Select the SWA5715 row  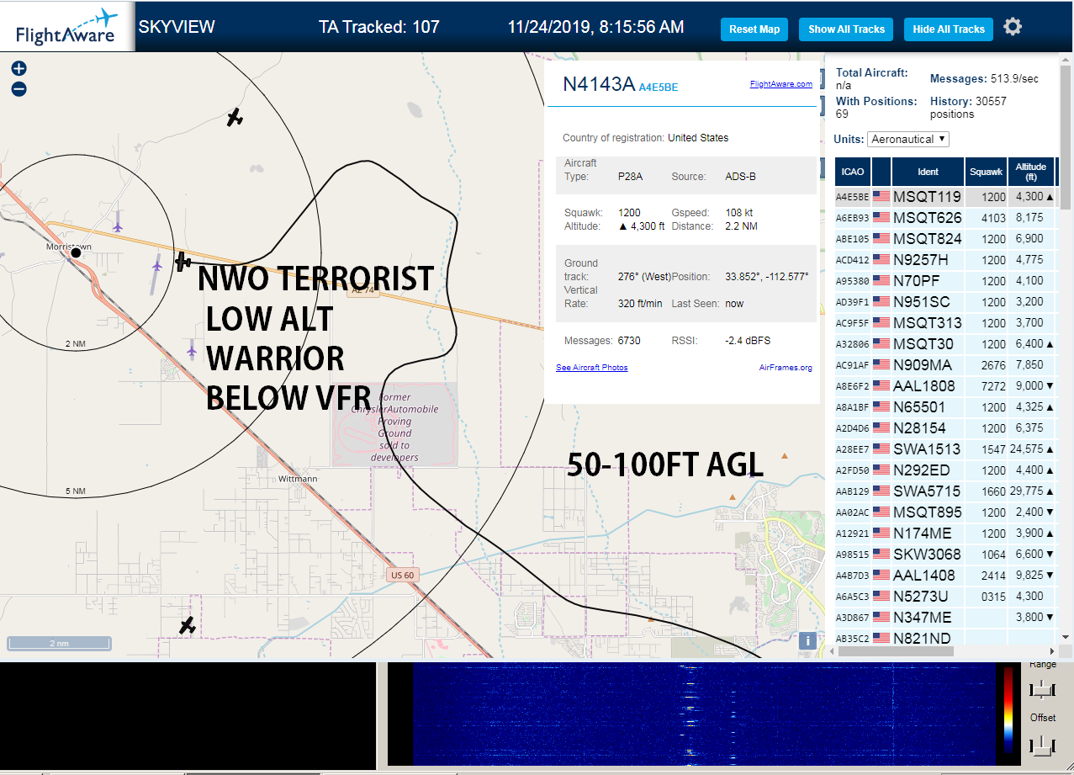click(x=945, y=491)
